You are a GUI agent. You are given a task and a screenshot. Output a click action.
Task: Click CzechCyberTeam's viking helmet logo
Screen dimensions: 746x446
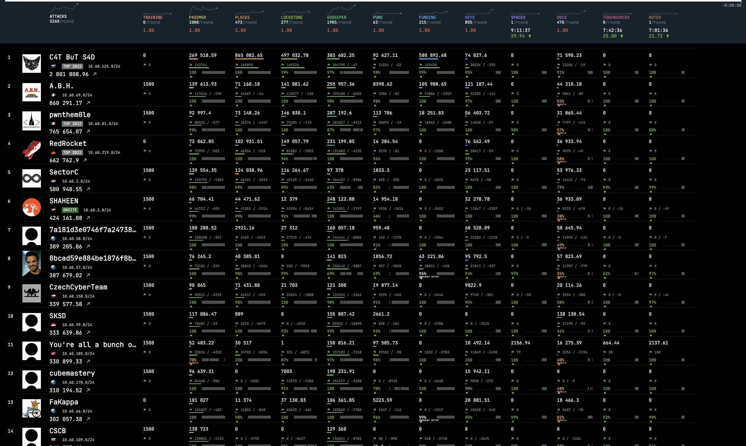pyautogui.click(x=32, y=293)
